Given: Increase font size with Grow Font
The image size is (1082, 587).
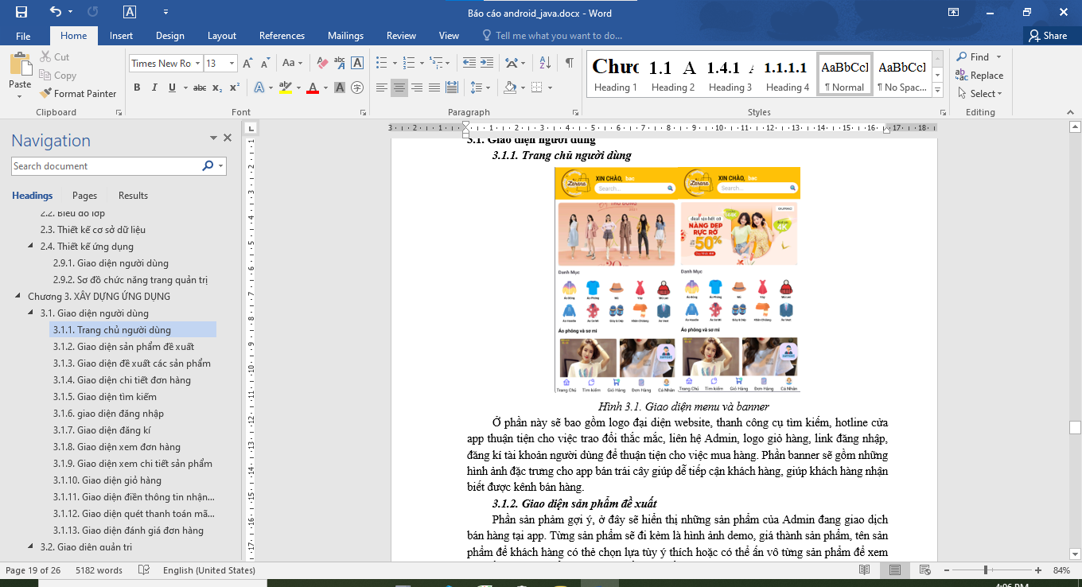Looking at the screenshot, I should pyautogui.click(x=247, y=63).
